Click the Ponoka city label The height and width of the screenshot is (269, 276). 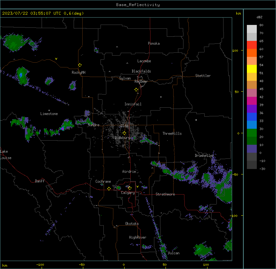(x=154, y=43)
